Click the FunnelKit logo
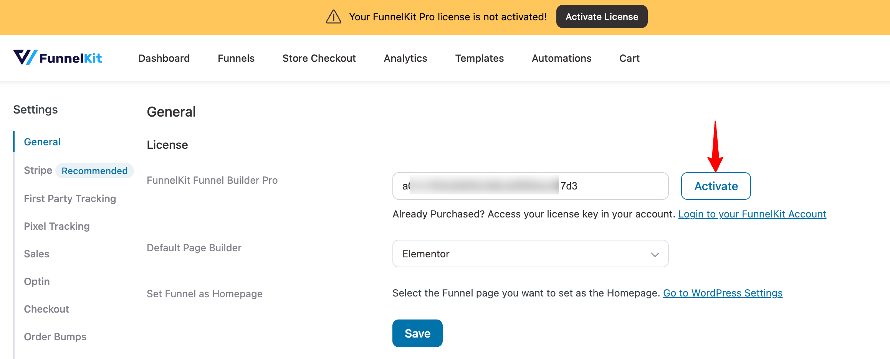This screenshot has height=359, width=890. [58, 58]
